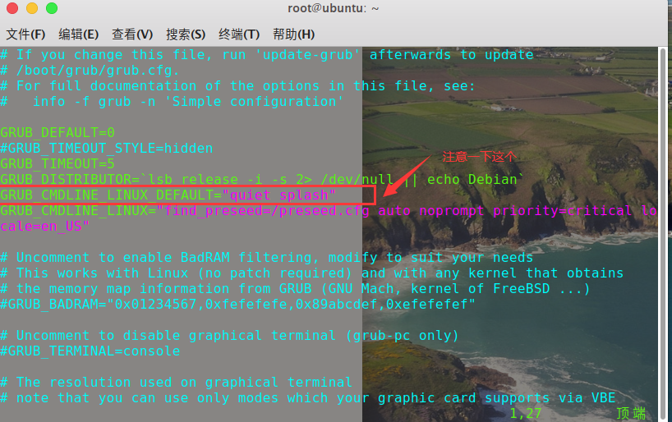The height and width of the screenshot is (422, 672).
Task: Click the #GRUB_TERMINAL=console line
Action: [x=90, y=351]
